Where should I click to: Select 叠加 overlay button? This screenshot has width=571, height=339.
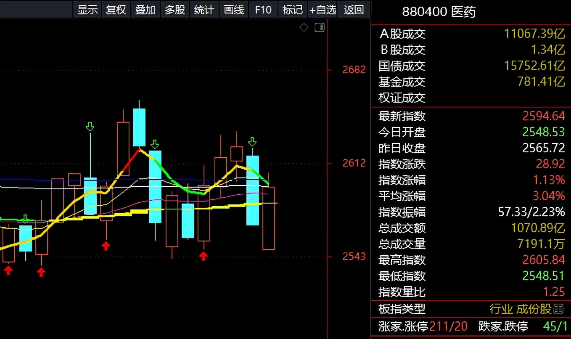(x=145, y=10)
